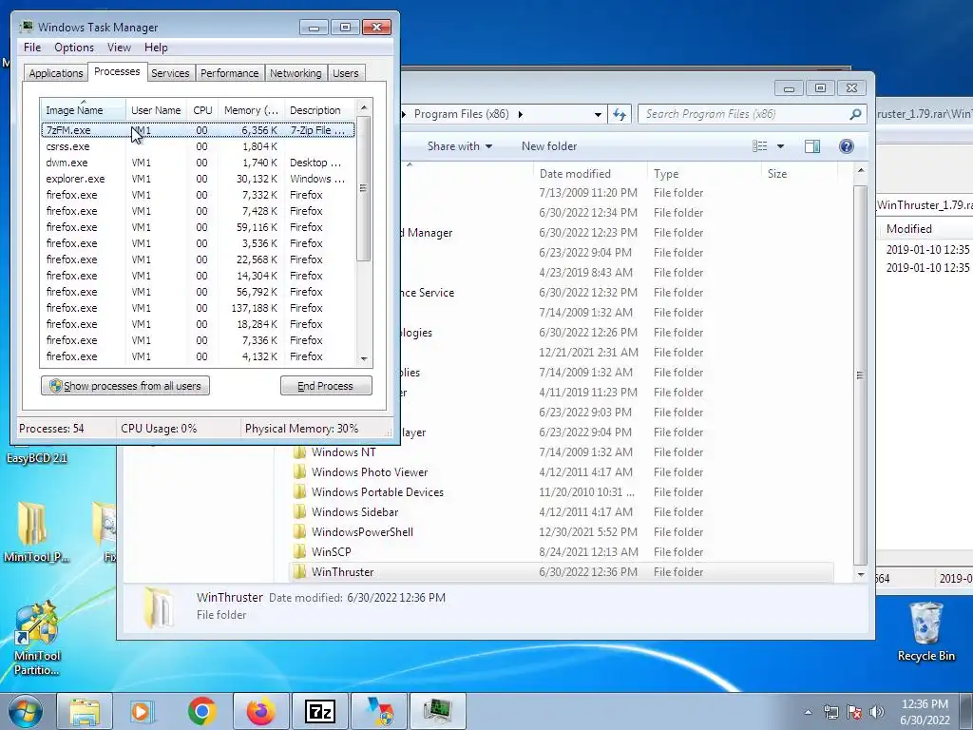
Task: Show hidden system tray icons arrow
Action: click(x=808, y=713)
